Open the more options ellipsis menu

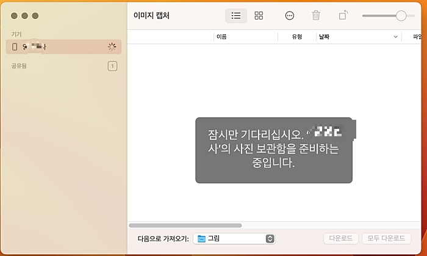pos(290,15)
